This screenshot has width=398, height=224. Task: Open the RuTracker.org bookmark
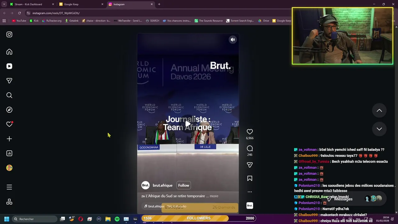click(x=51, y=21)
